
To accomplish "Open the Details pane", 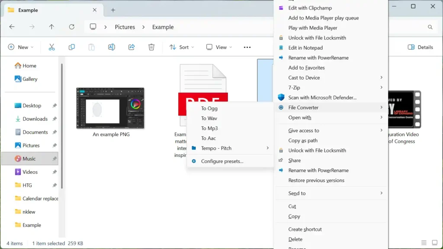I will click(420, 47).
